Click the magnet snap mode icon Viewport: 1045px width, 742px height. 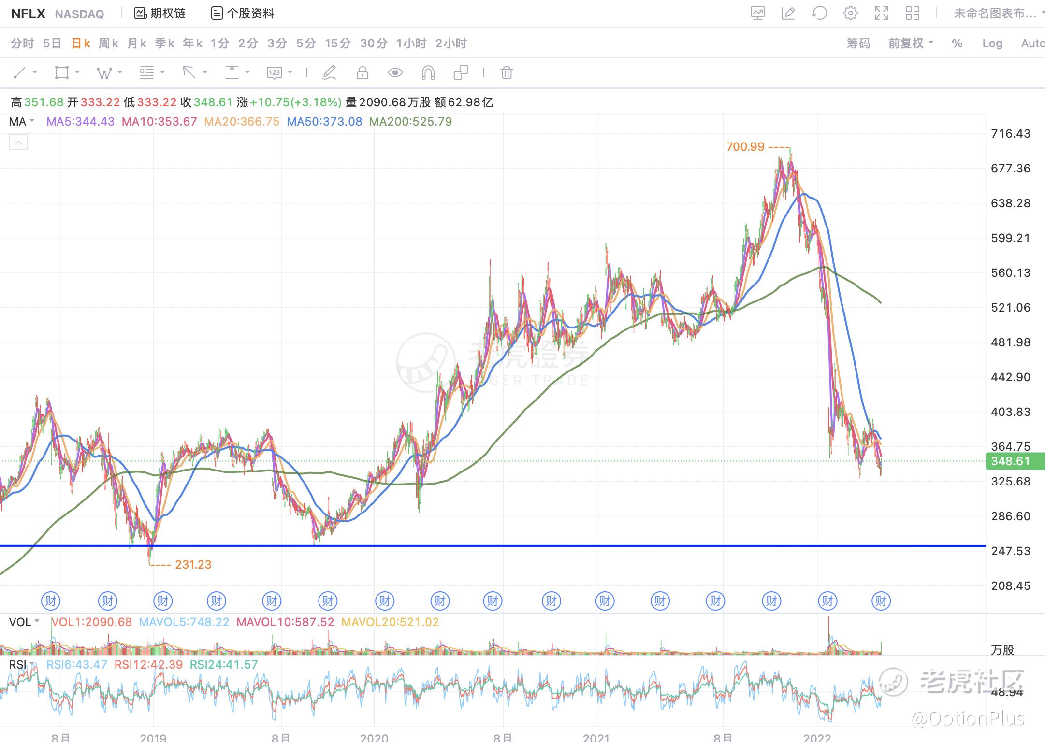tap(428, 73)
